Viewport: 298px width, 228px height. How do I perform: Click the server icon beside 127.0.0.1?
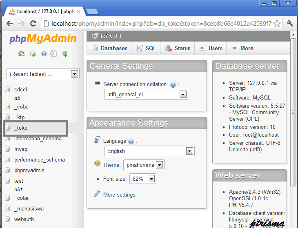pos(95,36)
